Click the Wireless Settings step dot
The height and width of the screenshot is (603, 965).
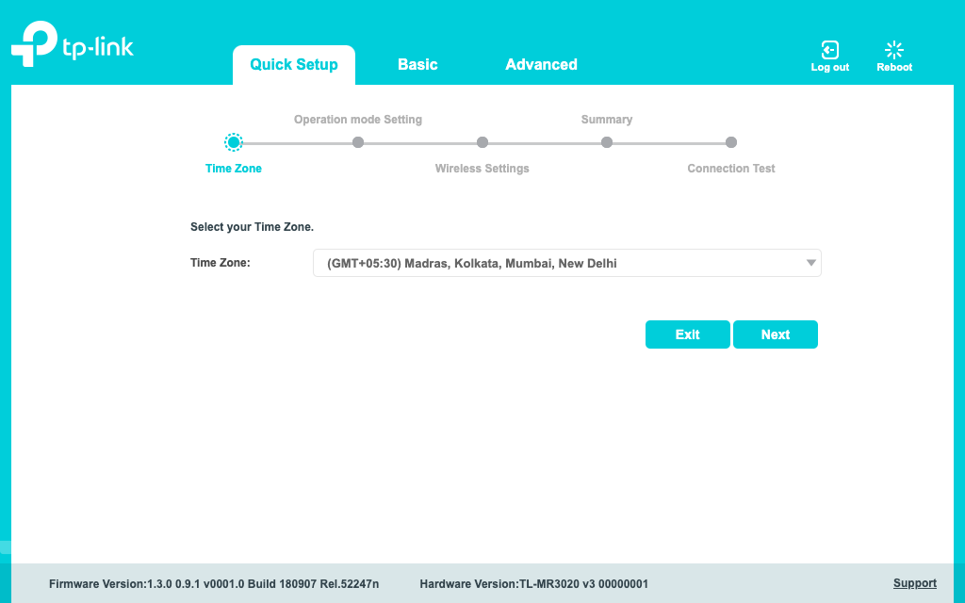point(482,142)
